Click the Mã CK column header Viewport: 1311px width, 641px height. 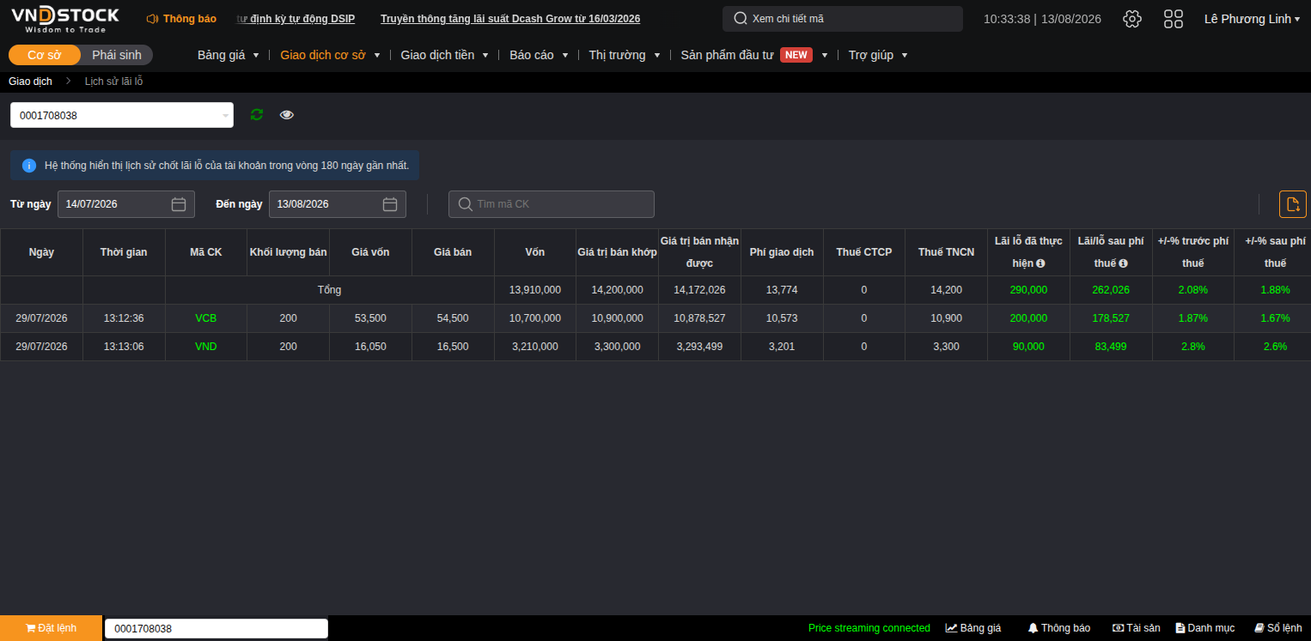pyautogui.click(x=206, y=252)
